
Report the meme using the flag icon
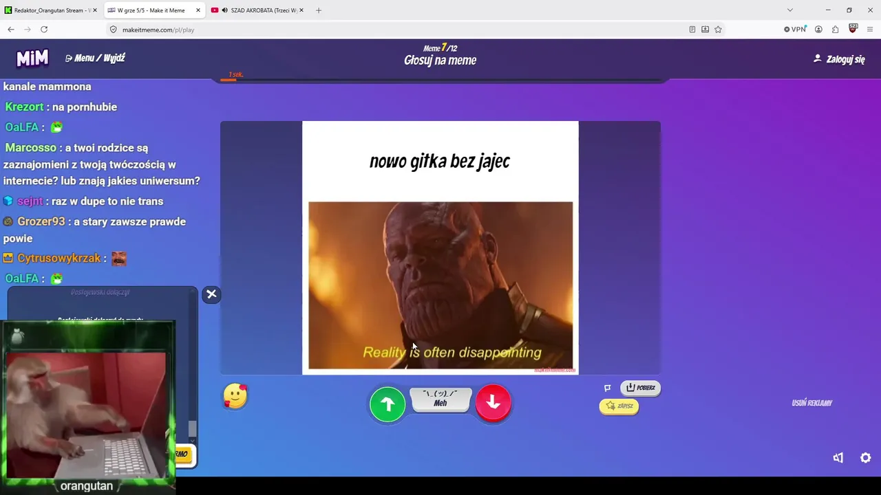click(608, 388)
